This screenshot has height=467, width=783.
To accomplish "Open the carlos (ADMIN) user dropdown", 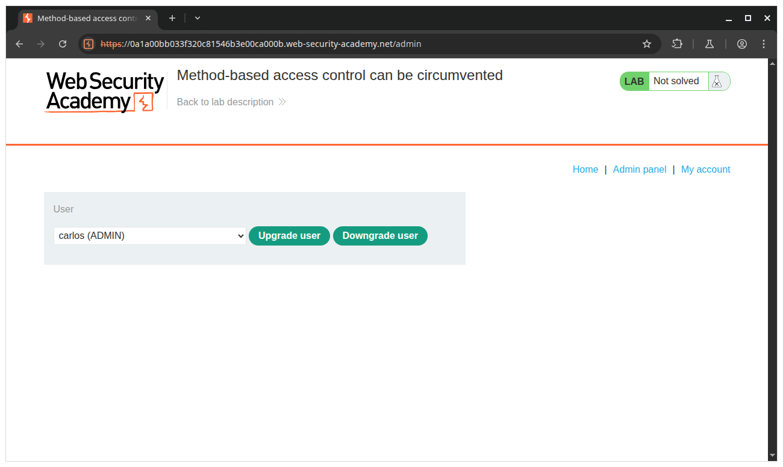I will [149, 235].
